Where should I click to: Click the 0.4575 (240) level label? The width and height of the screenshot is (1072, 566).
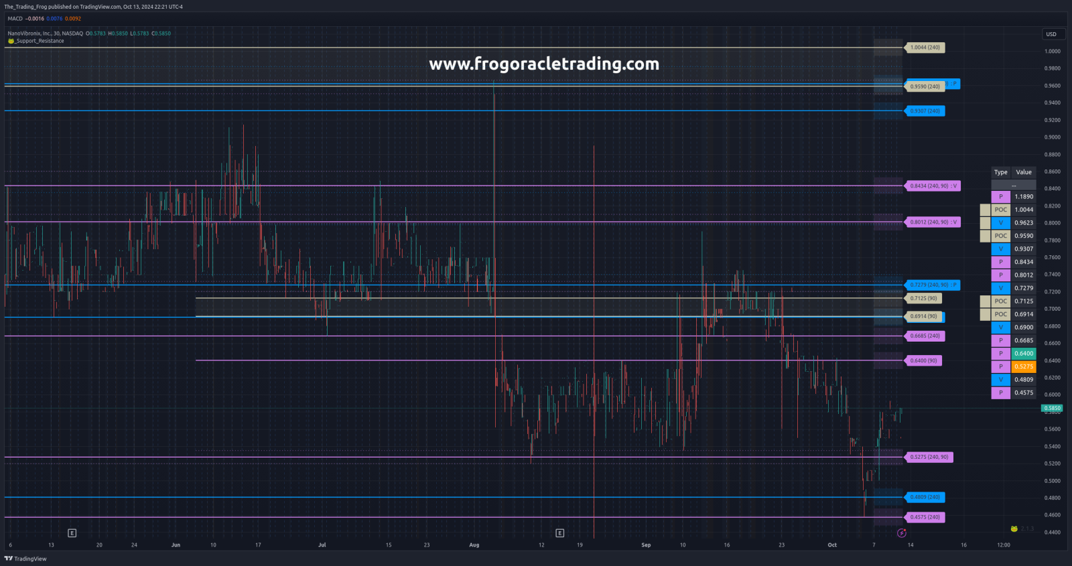[925, 517]
